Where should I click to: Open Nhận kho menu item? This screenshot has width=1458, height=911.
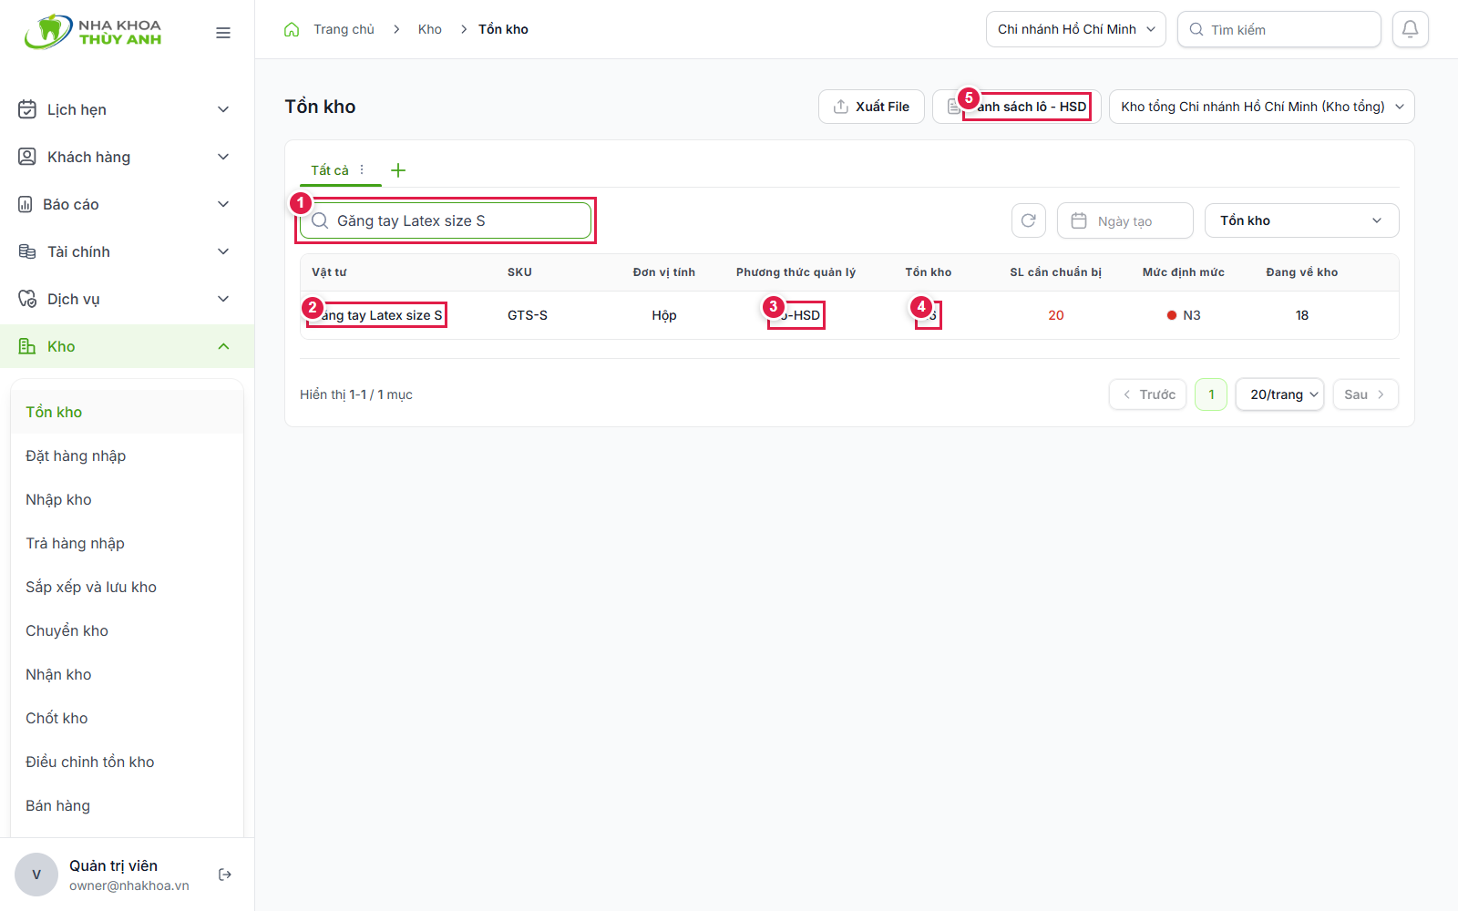[x=127, y=674]
